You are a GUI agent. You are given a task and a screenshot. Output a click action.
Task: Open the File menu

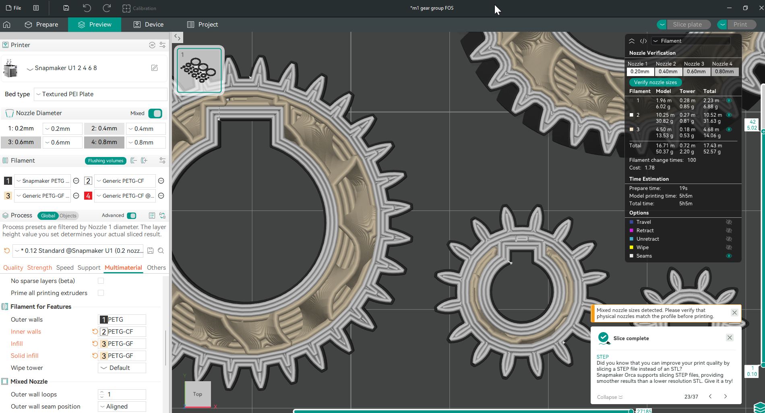[x=13, y=8]
